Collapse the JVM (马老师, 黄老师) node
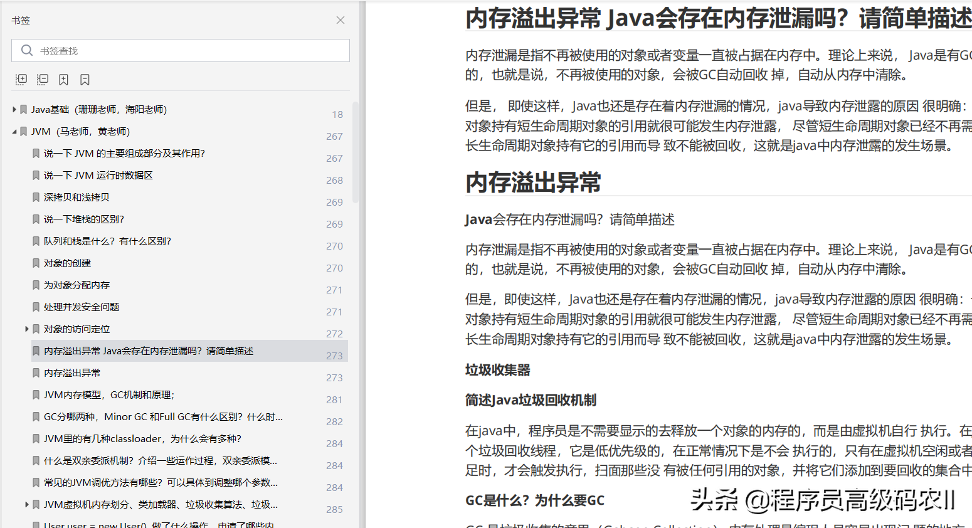Image resolution: width=972 pixels, height=528 pixels. click(x=14, y=131)
